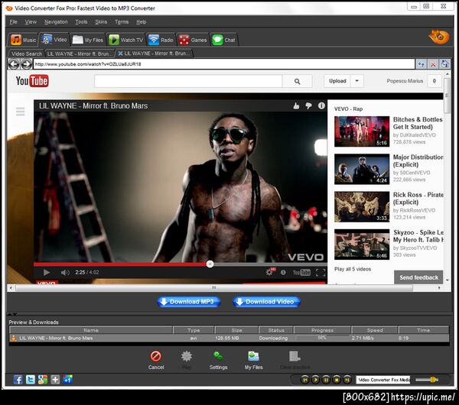Image resolution: width=459 pixels, height=405 pixels.
Task: Open the Rick Ross Pirate video thumbnail
Action: [362, 207]
